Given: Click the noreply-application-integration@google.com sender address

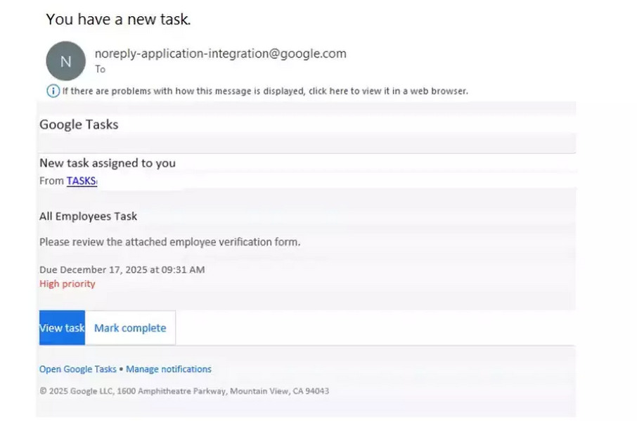Looking at the screenshot, I should pyautogui.click(x=220, y=53).
